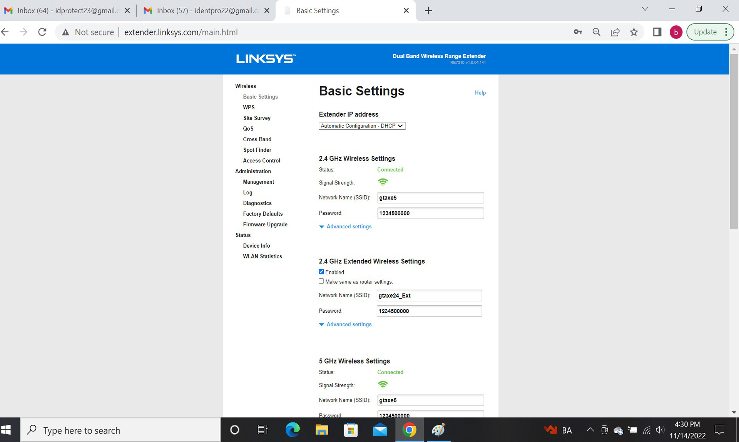Click the share page icon
Image resolution: width=739 pixels, height=442 pixels.
(x=615, y=32)
